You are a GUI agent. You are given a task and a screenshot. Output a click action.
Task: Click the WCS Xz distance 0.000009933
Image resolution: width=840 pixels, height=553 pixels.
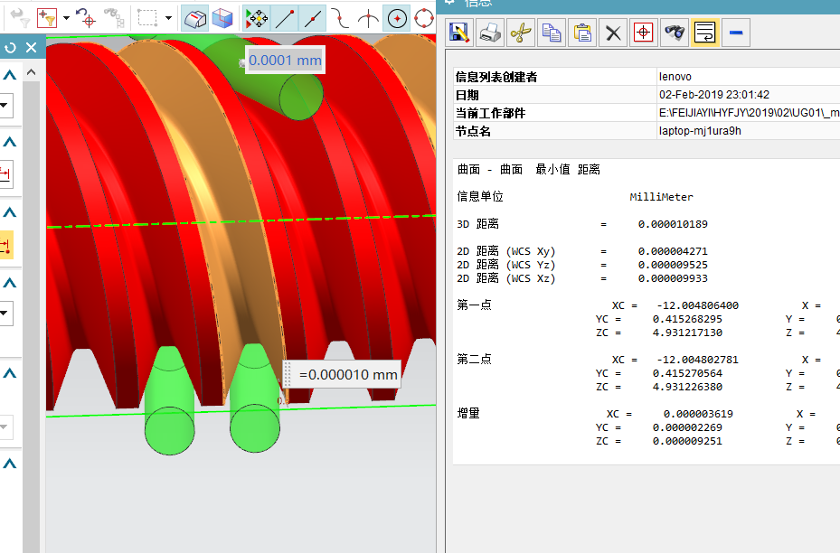point(673,278)
